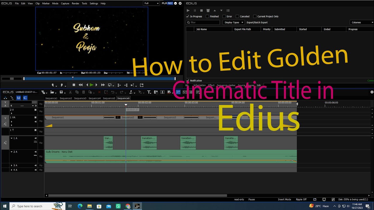Viewport: 374px width, 210px height.
Task: Check the Error checkbox
Action: pos(224,16)
